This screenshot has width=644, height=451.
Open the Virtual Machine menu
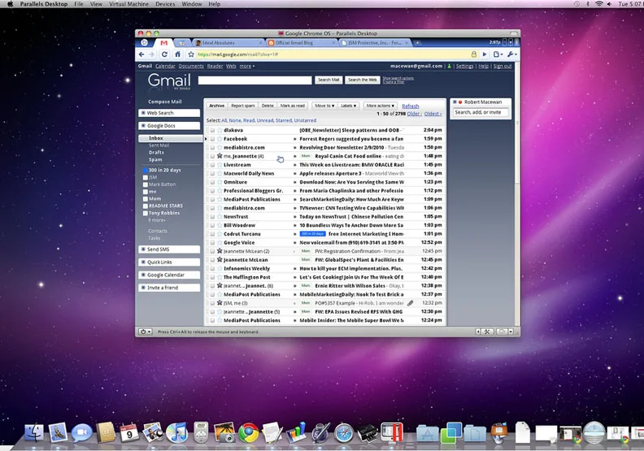click(x=128, y=4)
